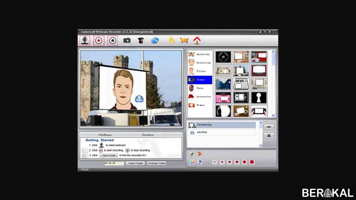Click scenes list scroll down arrow
356x200 pixels.
pos(273,115)
